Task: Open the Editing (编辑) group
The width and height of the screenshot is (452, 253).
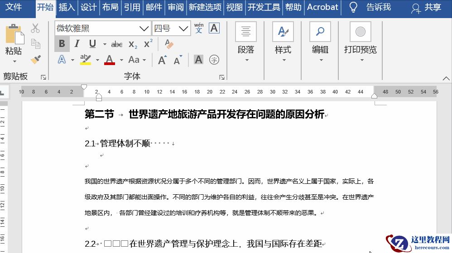Action: coord(320,42)
